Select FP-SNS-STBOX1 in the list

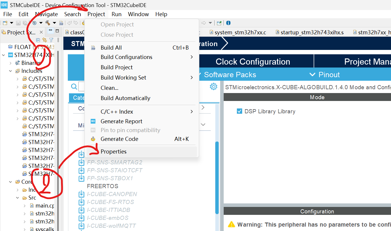click(x=110, y=178)
